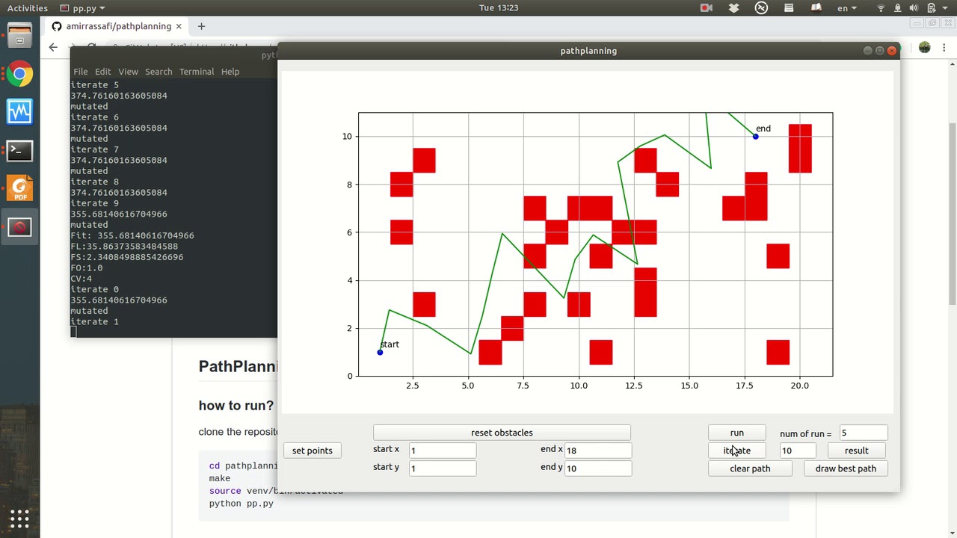The image size is (957, 538).
Task: Click the draw best path button
Action: pyautogui.click(x=846, y=469)
